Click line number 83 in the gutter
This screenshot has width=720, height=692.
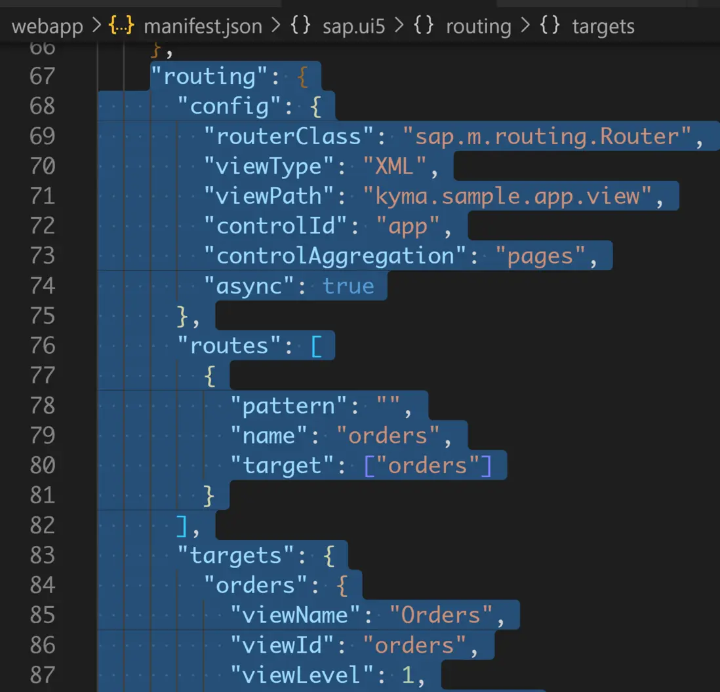42,555
